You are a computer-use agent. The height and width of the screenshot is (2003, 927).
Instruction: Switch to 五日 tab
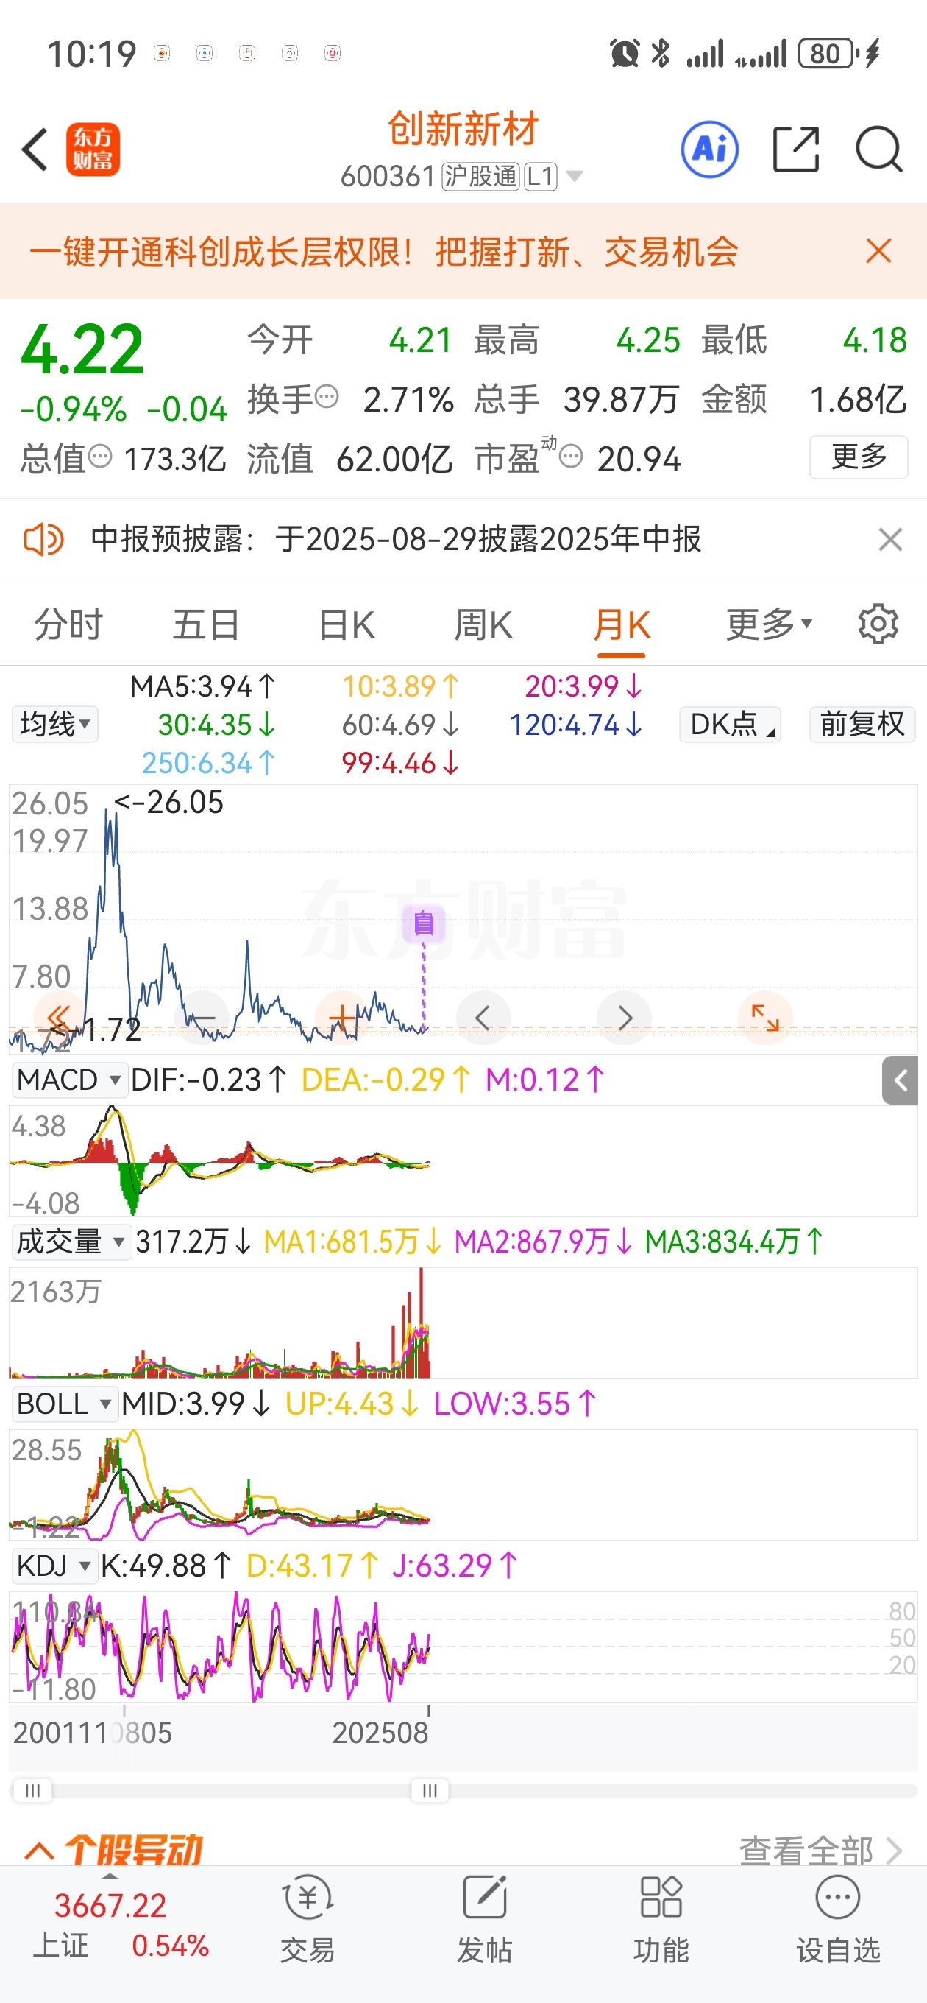point(206,624)
